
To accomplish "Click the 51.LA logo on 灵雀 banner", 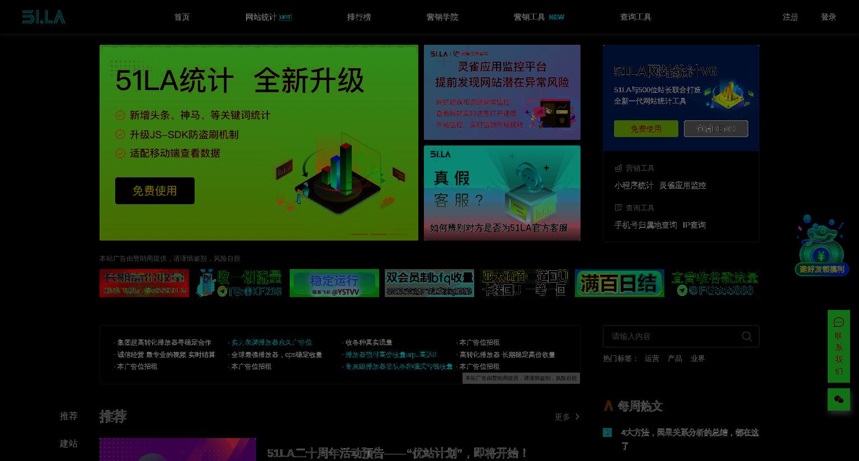I will (439, 54).
